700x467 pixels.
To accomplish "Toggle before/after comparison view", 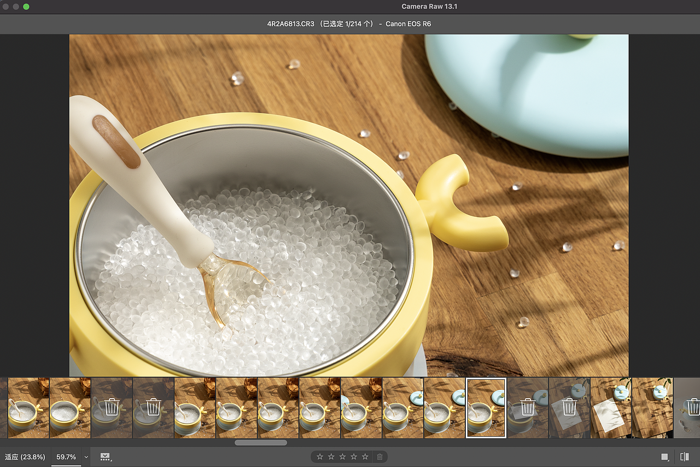I will (x=684, y=457).
